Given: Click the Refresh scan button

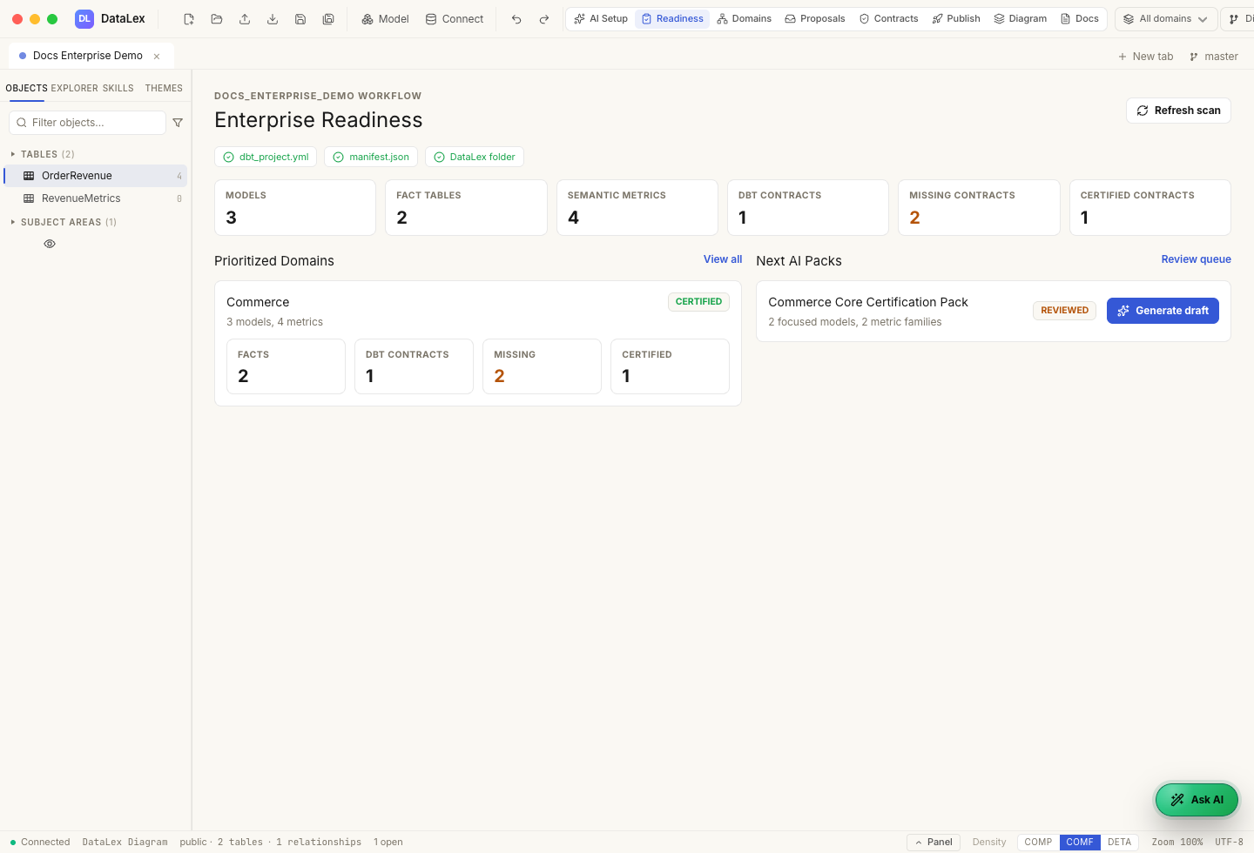Looking at the screenshot, I should pyautogui.click(x=1178, y=111).
